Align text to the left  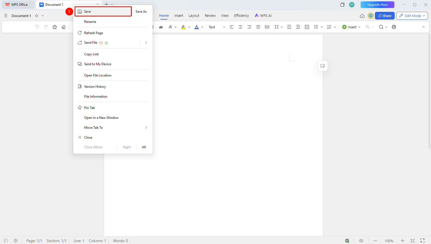(232, 27)
